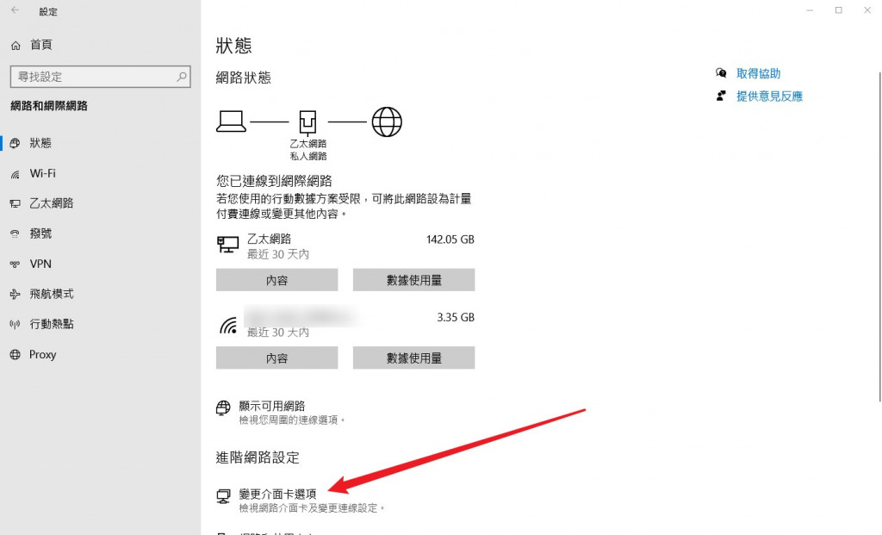Click the 提供意見反應 feedback link

coord(769,96)
